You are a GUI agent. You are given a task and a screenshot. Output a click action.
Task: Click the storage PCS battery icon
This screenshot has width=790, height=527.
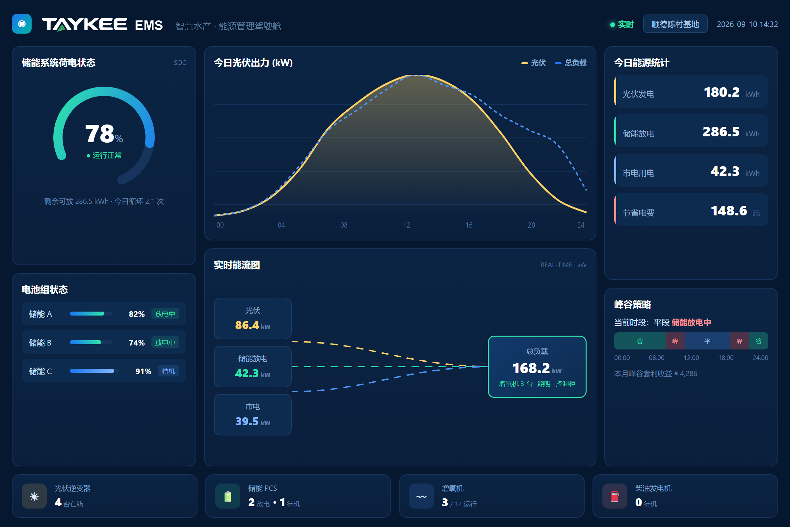point(228,496)
